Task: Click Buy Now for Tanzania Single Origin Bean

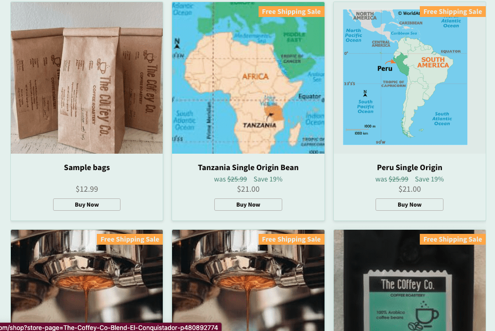Action: tap(248, 205)
